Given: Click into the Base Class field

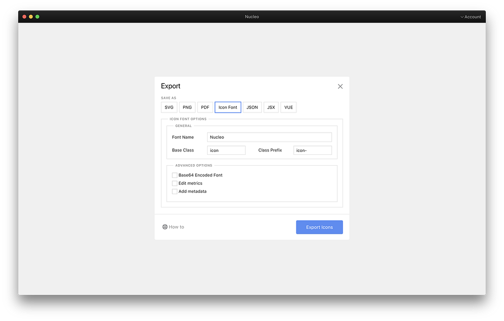Looking at the screenshot, I should click(226, 150).
